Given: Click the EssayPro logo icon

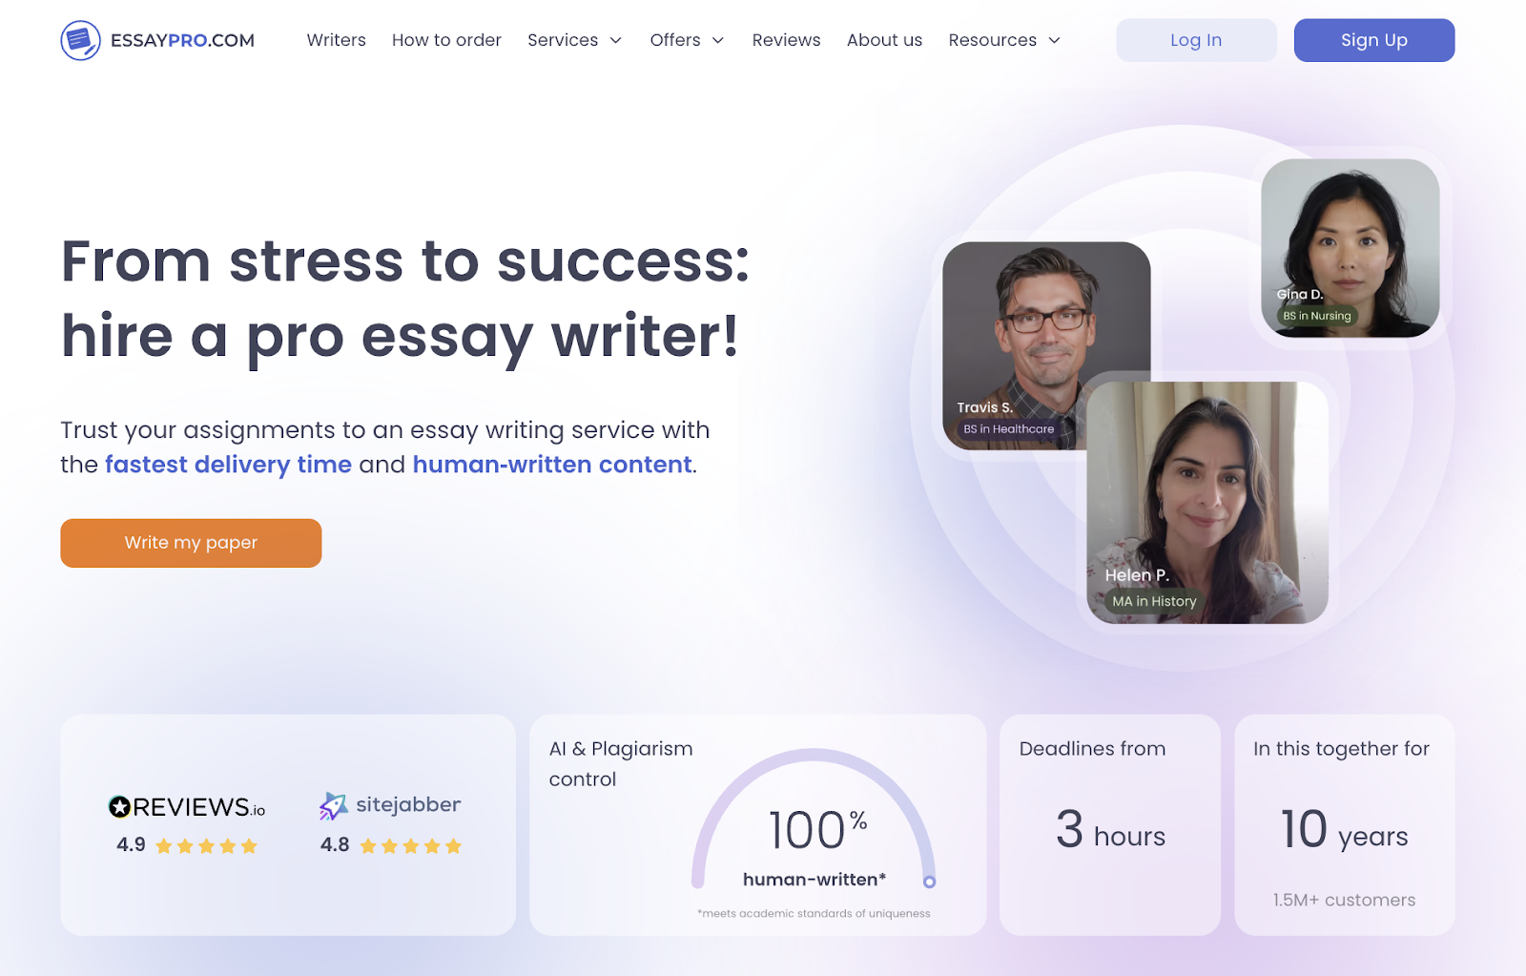Looking at the screenshot, I should point(80,40).
